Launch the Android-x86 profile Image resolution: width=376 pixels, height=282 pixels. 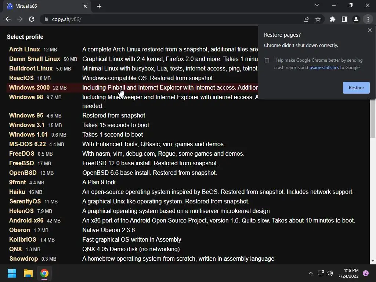26,221
